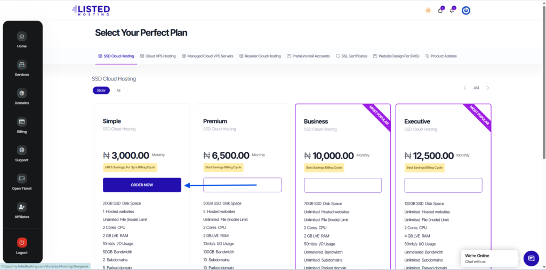The height and width of the screenshot is (270, 546).
Task: Switch plan view to Slider
Action: (101, 91)
